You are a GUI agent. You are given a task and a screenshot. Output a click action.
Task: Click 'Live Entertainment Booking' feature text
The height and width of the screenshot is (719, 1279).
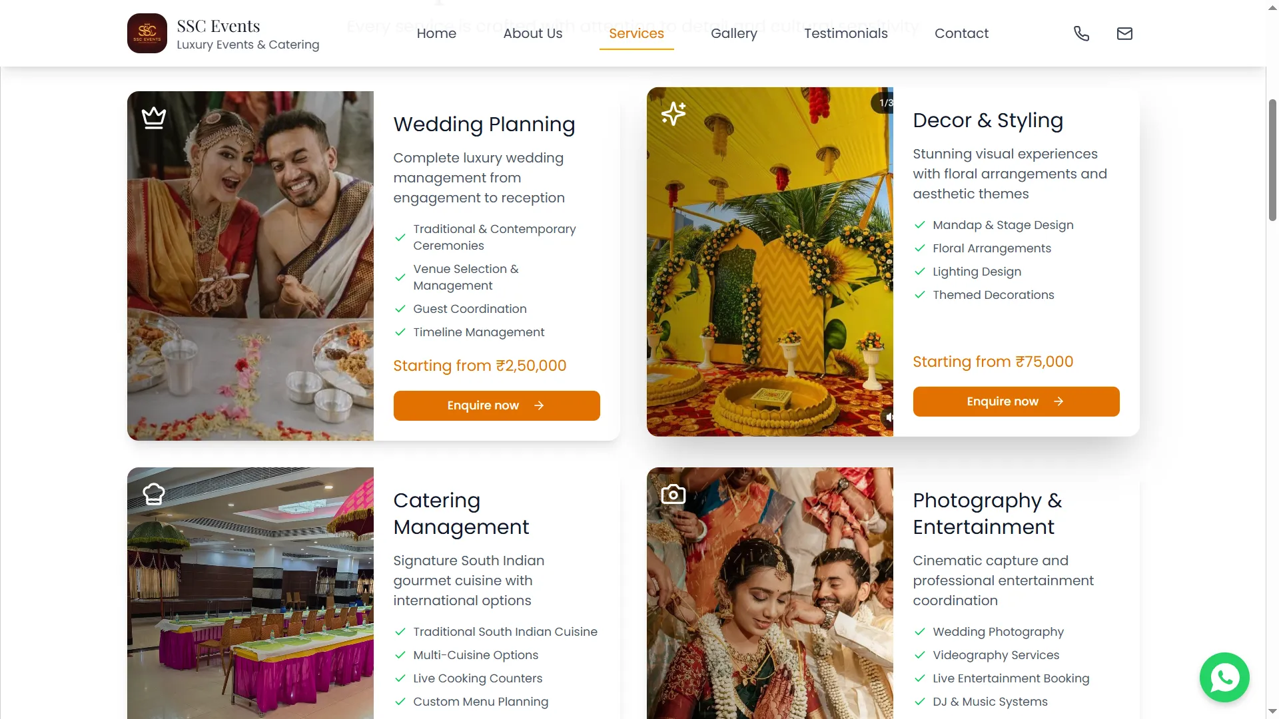[x=1011, y=678]
